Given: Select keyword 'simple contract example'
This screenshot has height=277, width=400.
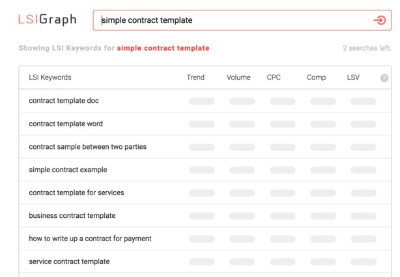Looking at the screenshot, I should [x=68, y=170].
